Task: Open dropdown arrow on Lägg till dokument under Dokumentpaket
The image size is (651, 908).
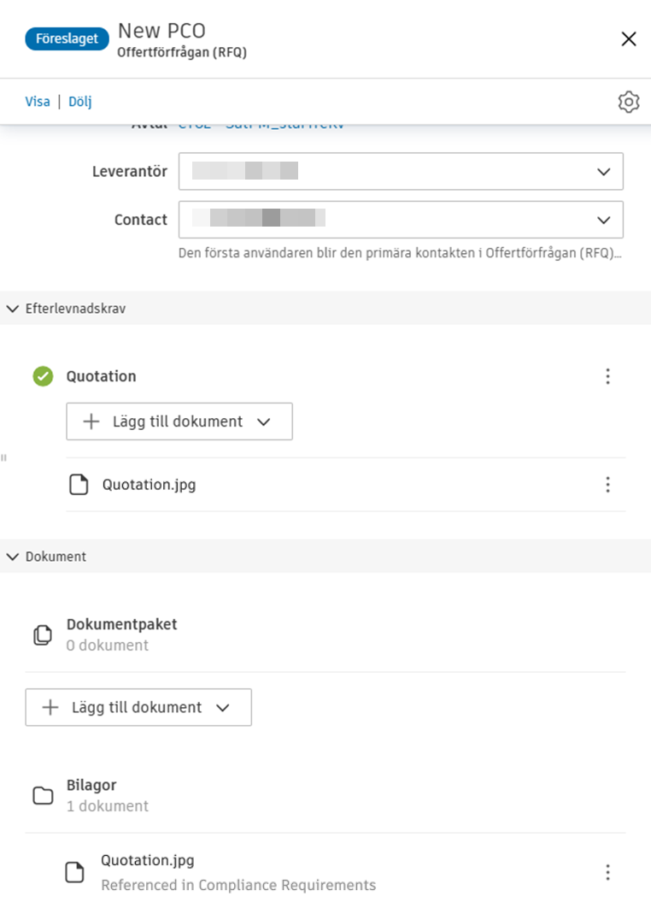Action: pos(225,707)
